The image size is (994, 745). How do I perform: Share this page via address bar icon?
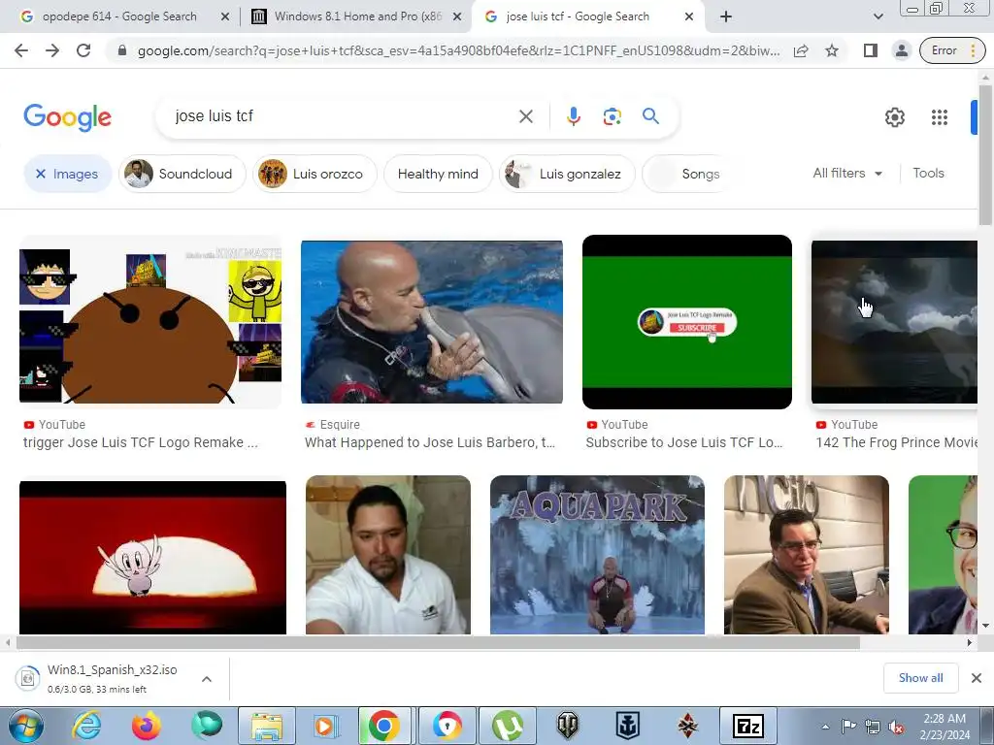[801, 50]
